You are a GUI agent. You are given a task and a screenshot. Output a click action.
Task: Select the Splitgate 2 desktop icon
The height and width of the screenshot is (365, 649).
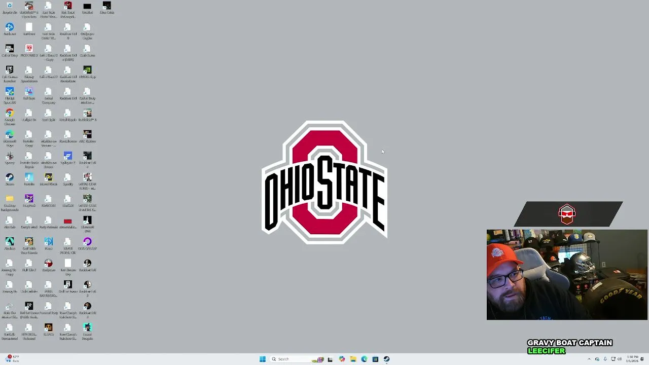68,158
